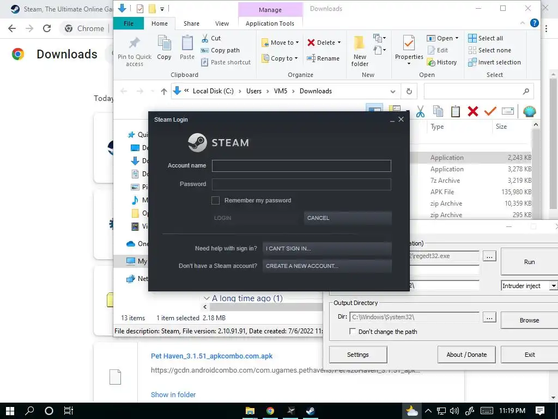Open the File tab in Explorer
This screenshot has width=558, height=419.
129,23
